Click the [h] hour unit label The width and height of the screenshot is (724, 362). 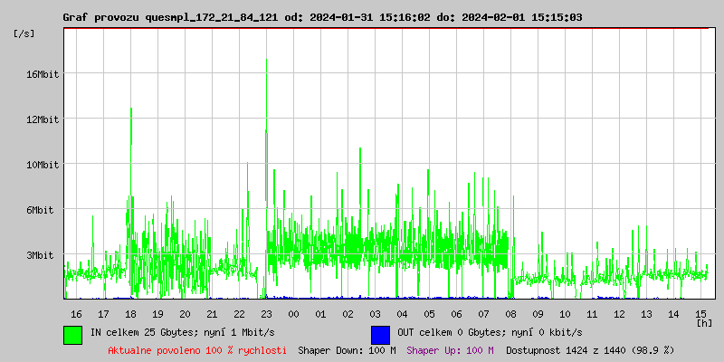point(703,322)
